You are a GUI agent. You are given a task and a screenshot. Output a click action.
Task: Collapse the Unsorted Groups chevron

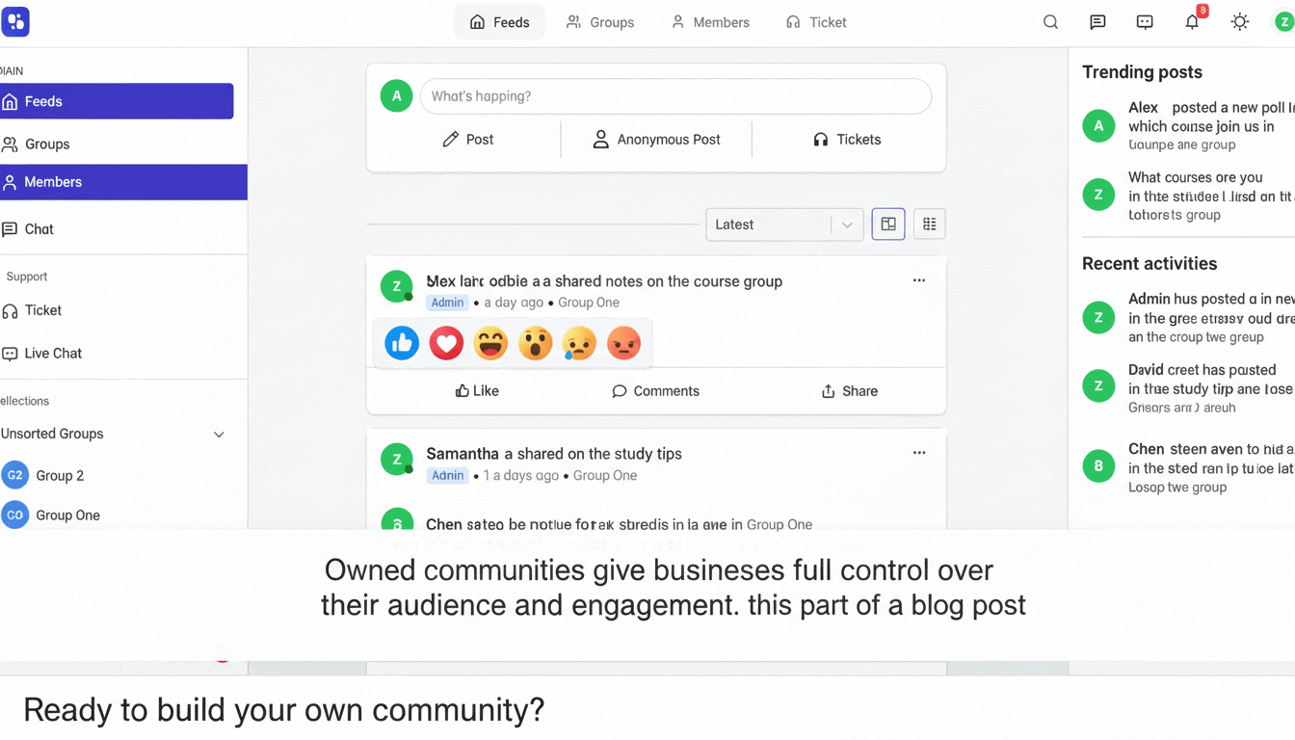point(219,435)
